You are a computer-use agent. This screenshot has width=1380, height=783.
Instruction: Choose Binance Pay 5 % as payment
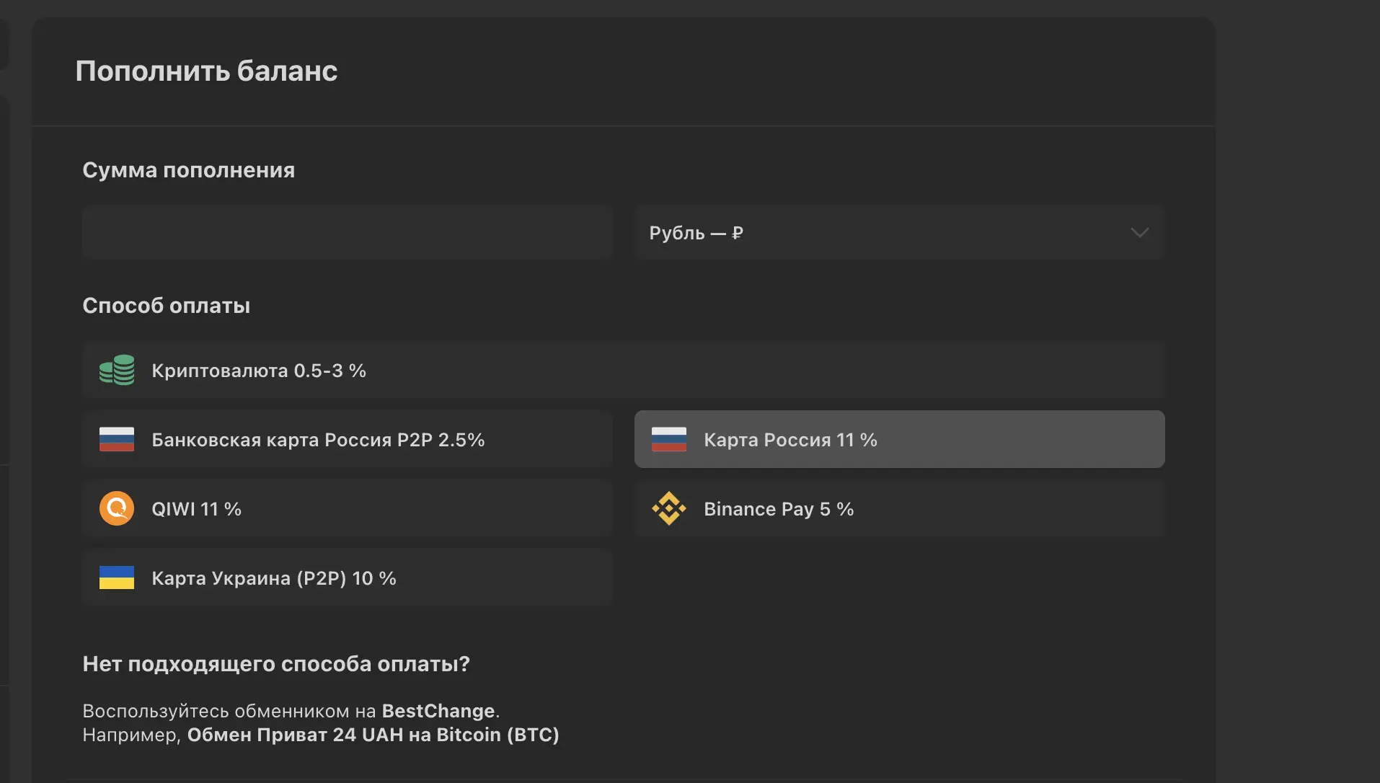[x=899, y=508]
